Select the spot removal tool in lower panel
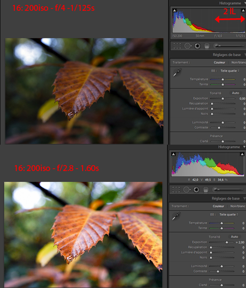The width and height of the screenshot is (246, 288). pos(187,190)
